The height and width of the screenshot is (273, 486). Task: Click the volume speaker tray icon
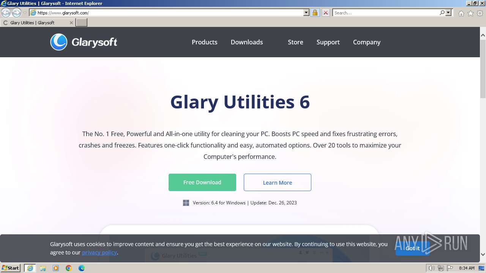432,268
